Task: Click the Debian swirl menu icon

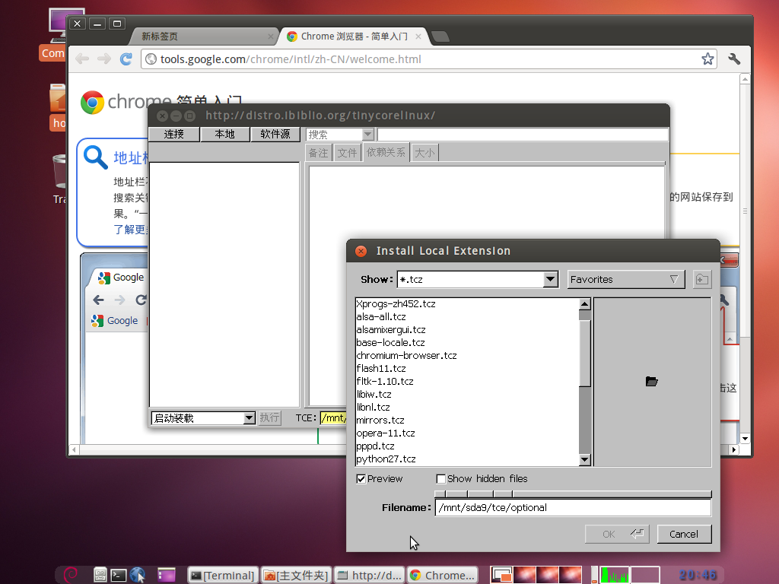Action: click(x=71, y=575)
